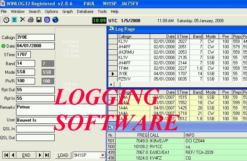Click the Log Page scroll left arrow
Screen dimensions: 247x161
click(111, 84)
